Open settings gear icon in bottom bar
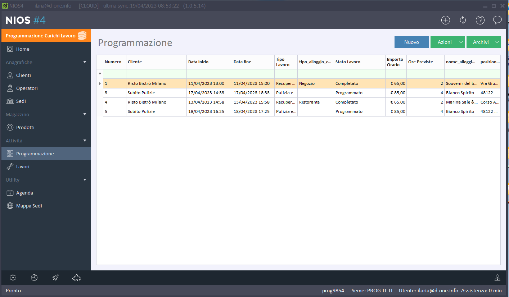509x297 pixels. (13, 278)
